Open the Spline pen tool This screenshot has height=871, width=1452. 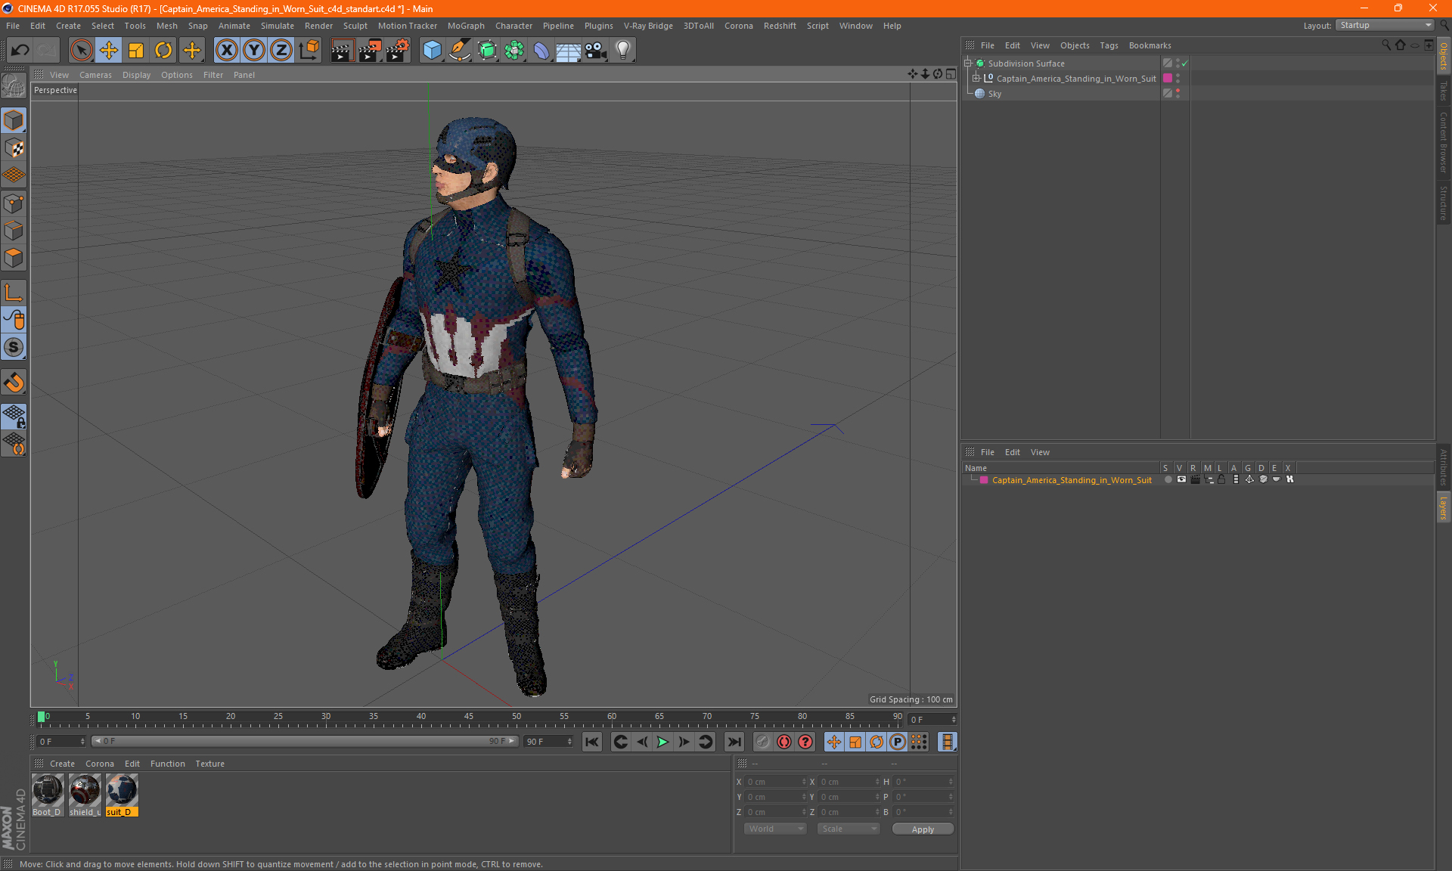[x=459, y=51]
